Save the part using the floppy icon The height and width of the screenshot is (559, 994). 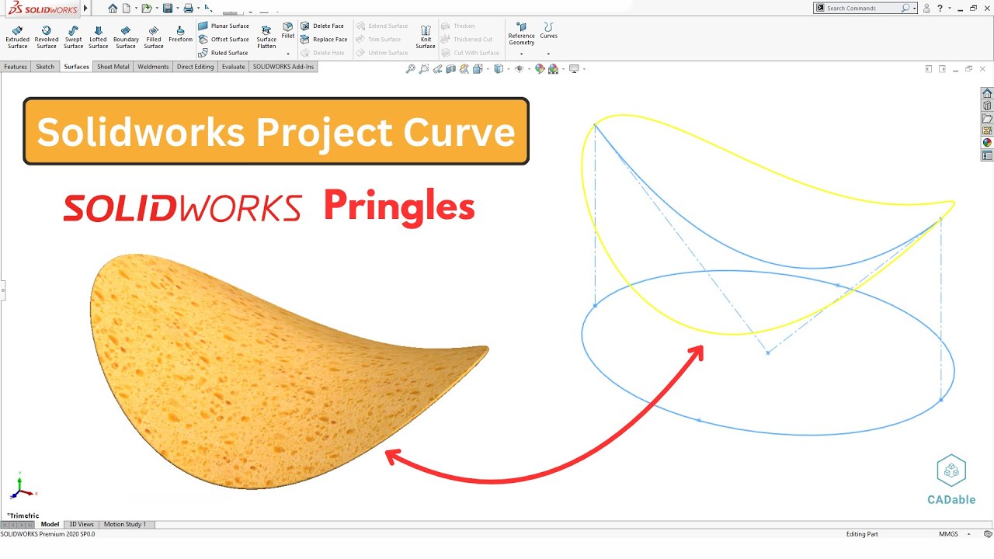[168, 9]
